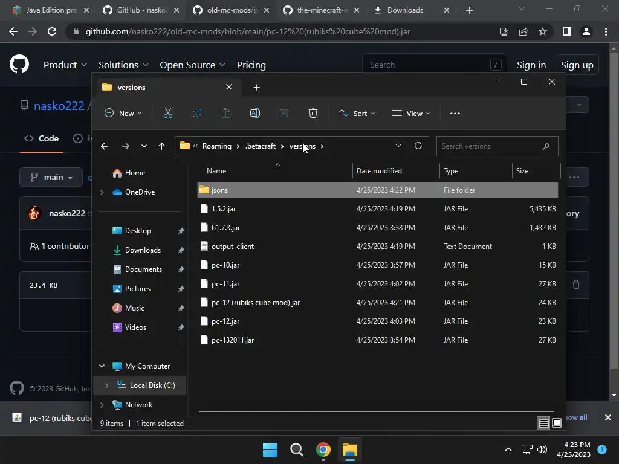Click Chrome icon on the taskbar
This screenshot has width=619, height=464.
pos(323,449)
